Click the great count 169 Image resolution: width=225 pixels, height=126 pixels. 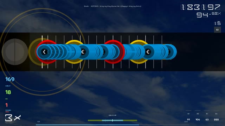pyautogui.click(x=10, y=79)
